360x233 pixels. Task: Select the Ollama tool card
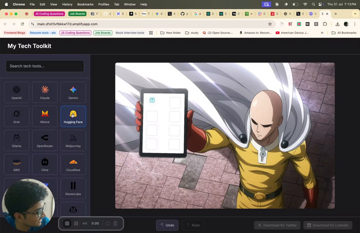(17, 140)
